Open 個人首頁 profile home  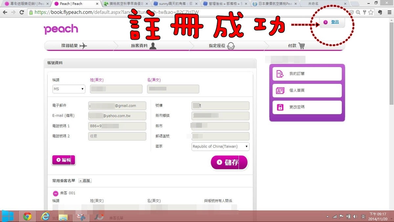click(x=307, y=90)
